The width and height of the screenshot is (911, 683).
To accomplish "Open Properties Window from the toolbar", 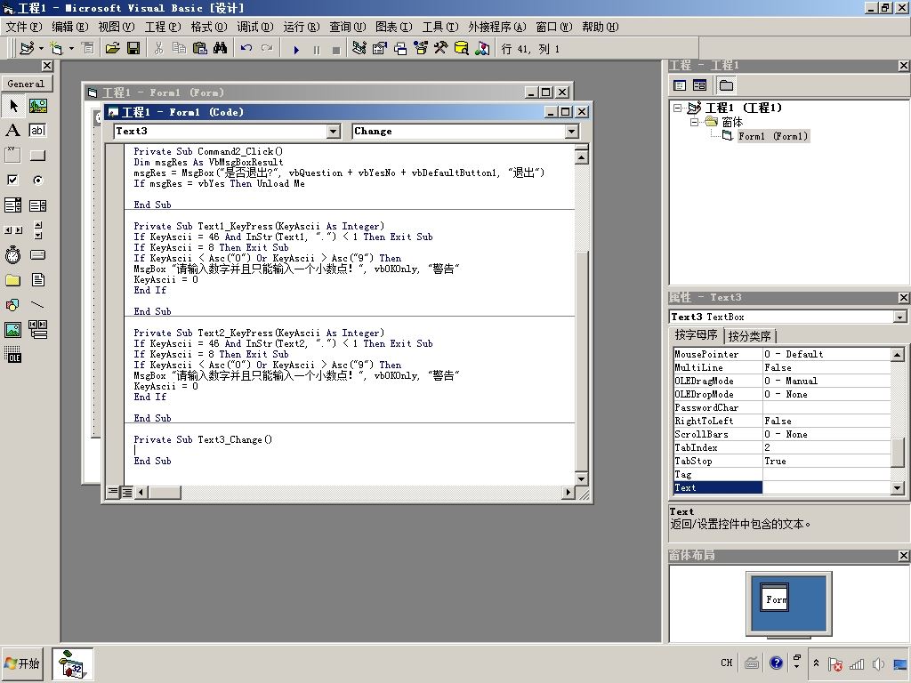I will 379,48.
